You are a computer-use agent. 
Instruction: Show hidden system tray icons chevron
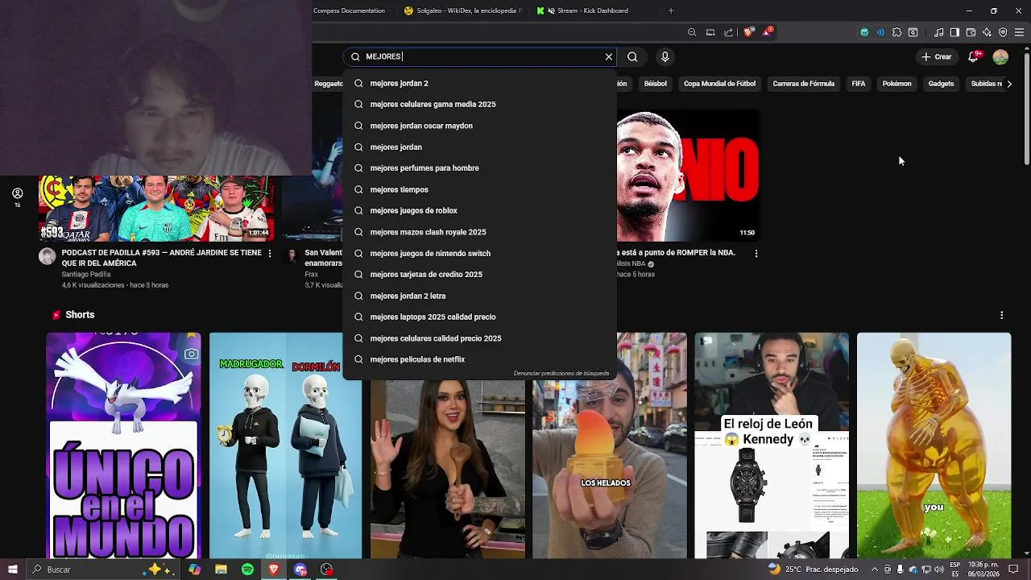[x=876, y=570]
